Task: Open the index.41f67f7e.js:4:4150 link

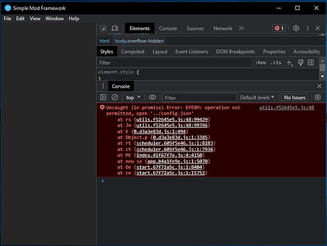Action: 169,155
